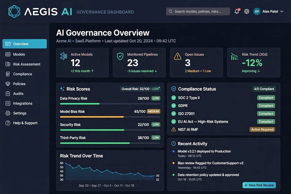291x194 pixels.
Task: Open Settings in the sidebar
Action: coord(24,113)
